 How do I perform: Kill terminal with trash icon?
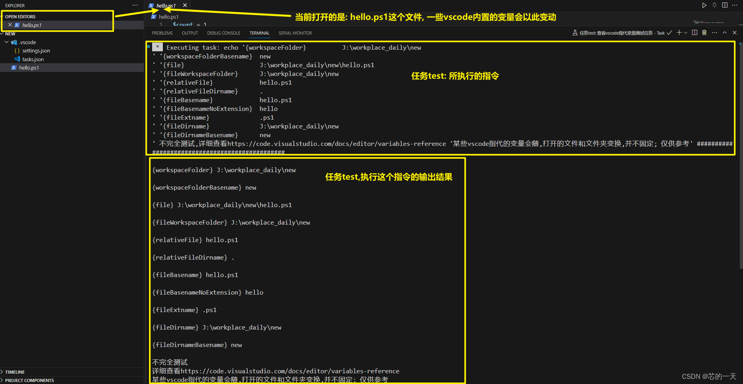704,33
